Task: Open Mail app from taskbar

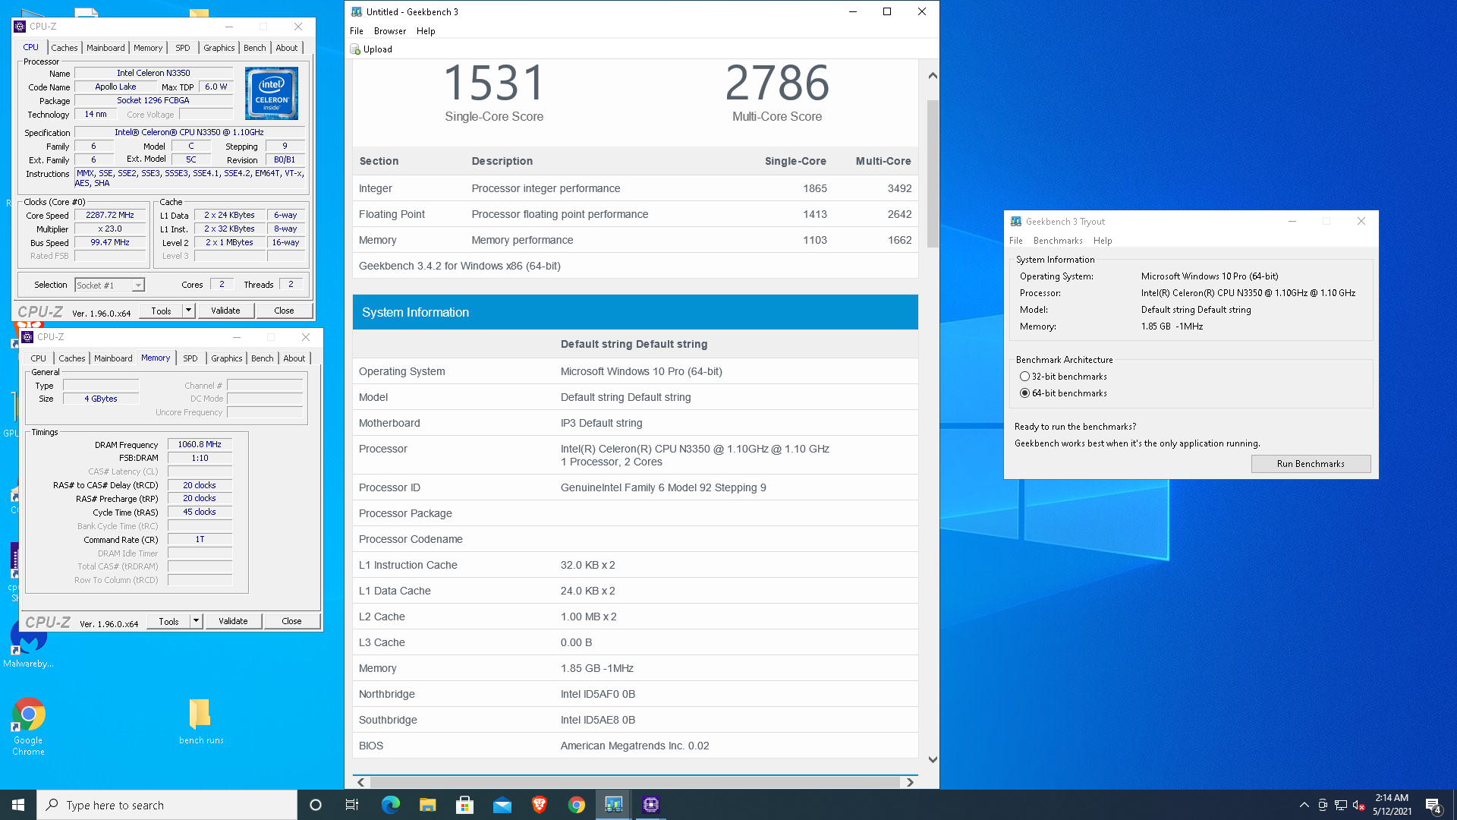Action: [x=502, y=805]
